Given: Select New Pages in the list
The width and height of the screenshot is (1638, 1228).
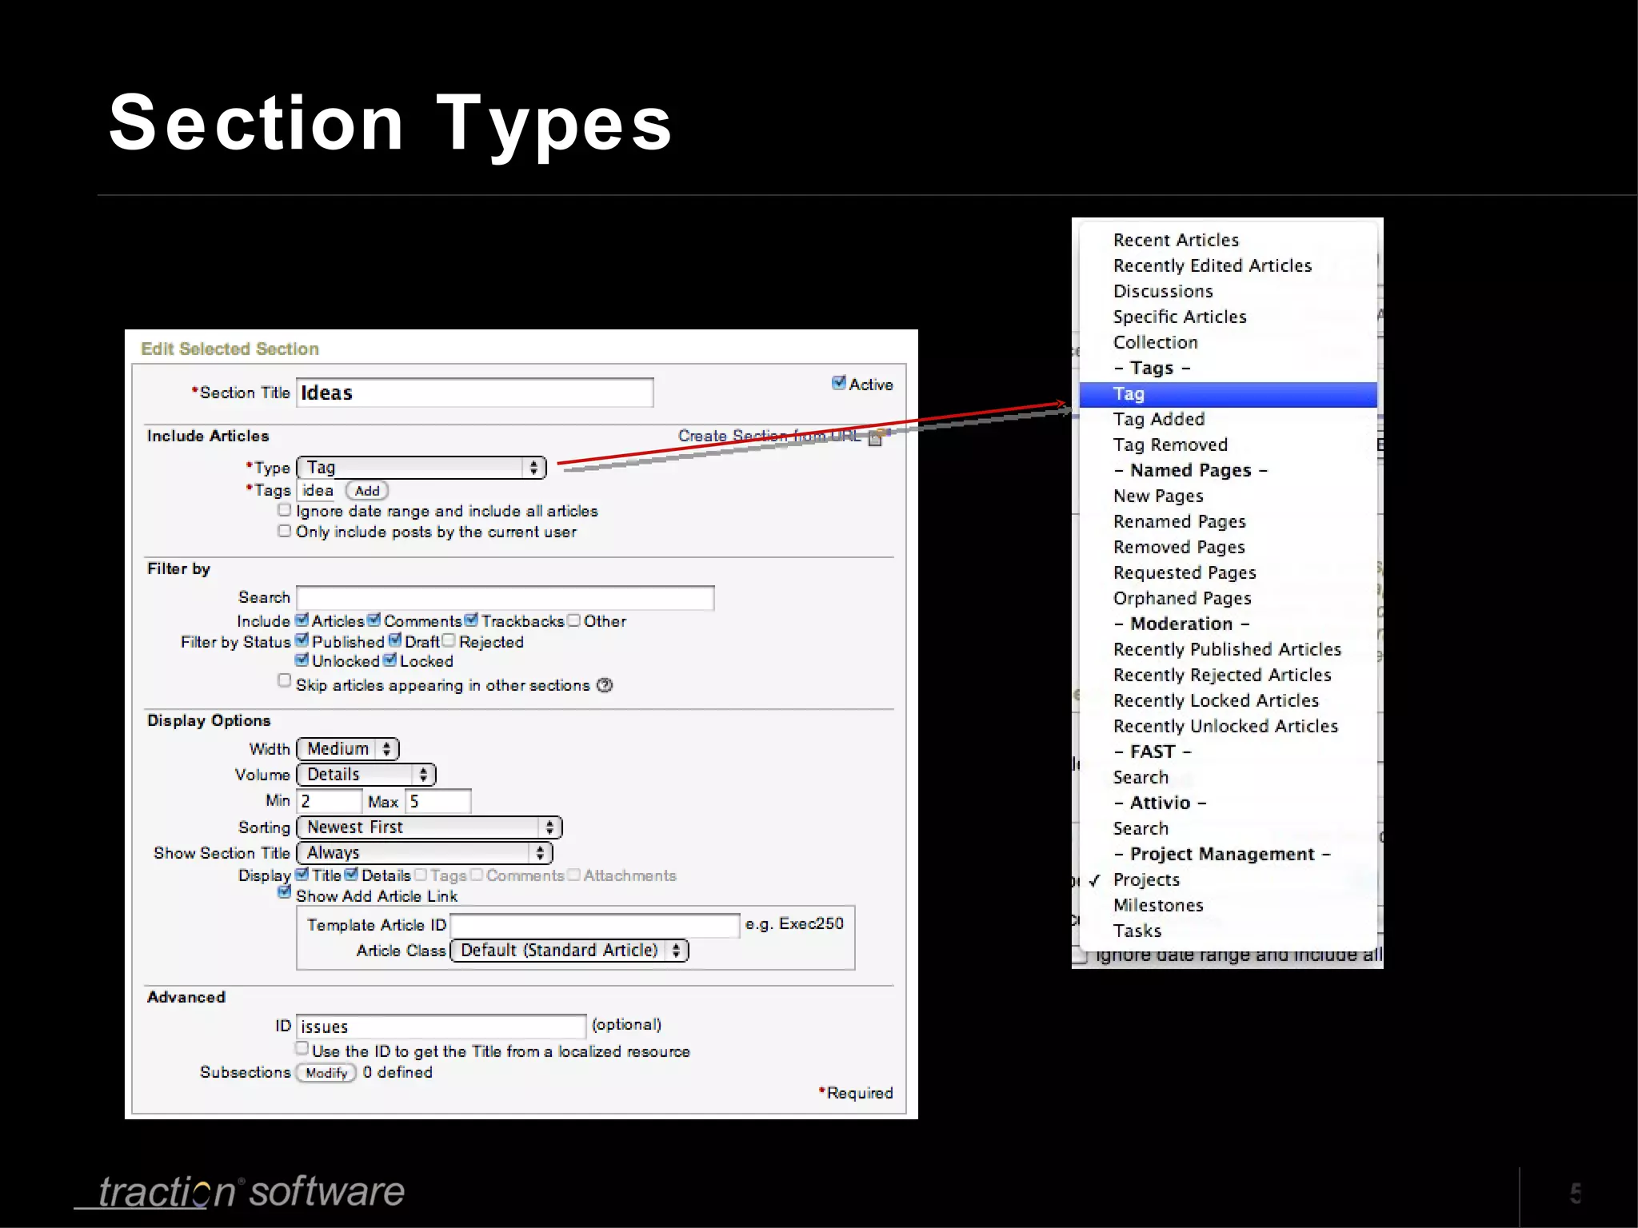Looking at the screenshot, I should click(x=1228, y=496).
